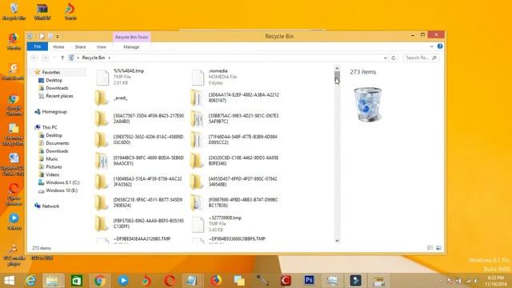Go up one folder level arrow
This screenshot has height=288, width=512.
(x=62, y=58)
